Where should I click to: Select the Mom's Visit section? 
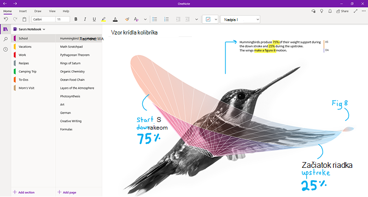click(34, 88)
